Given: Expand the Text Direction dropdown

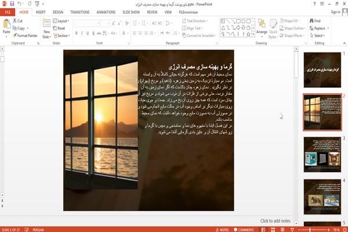Looking at the screenshot, I should pyautogui.click(x=195, y=21).
